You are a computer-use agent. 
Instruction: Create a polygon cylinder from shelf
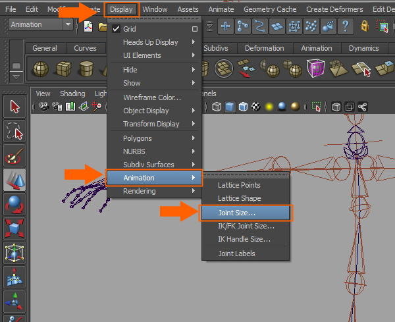click(x=86, y=68)
